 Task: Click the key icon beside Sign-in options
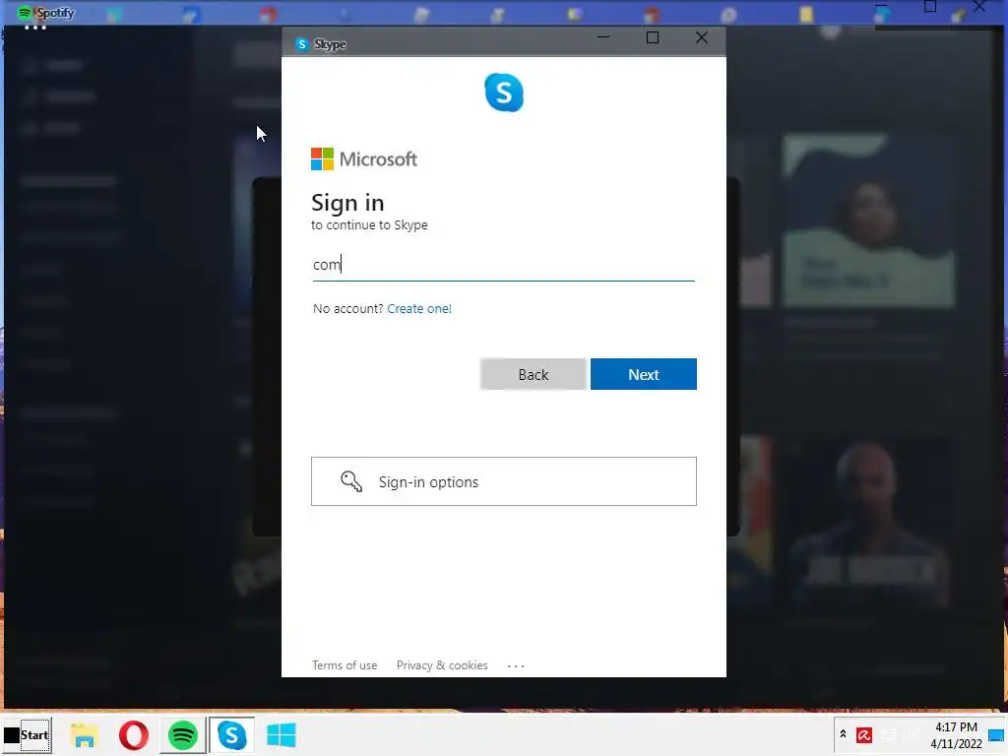coord(351,480)
